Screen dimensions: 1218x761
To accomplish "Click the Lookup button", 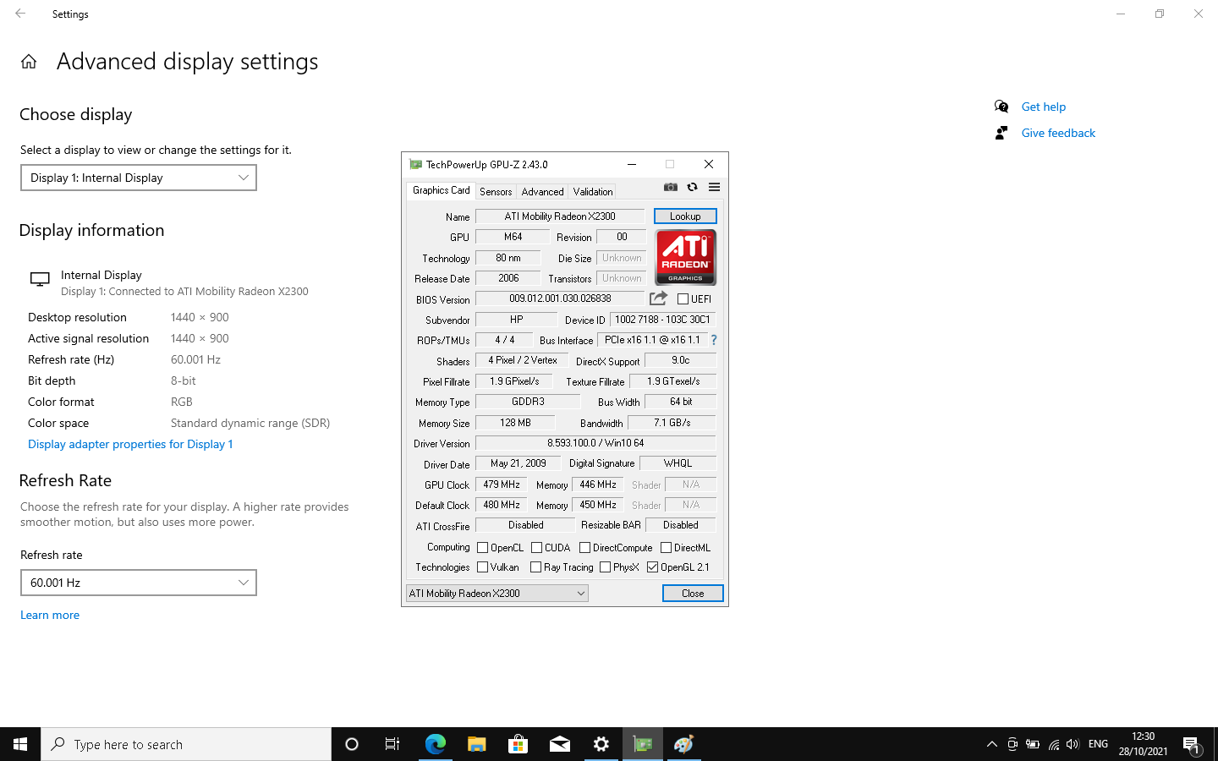I will coord(685,216).
